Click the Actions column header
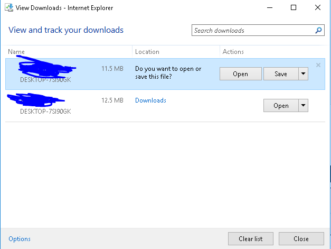 233,52
